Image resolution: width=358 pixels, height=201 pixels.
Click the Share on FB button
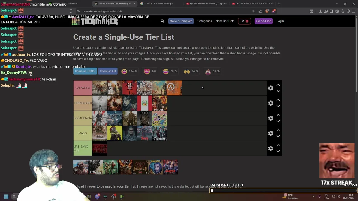108,71
